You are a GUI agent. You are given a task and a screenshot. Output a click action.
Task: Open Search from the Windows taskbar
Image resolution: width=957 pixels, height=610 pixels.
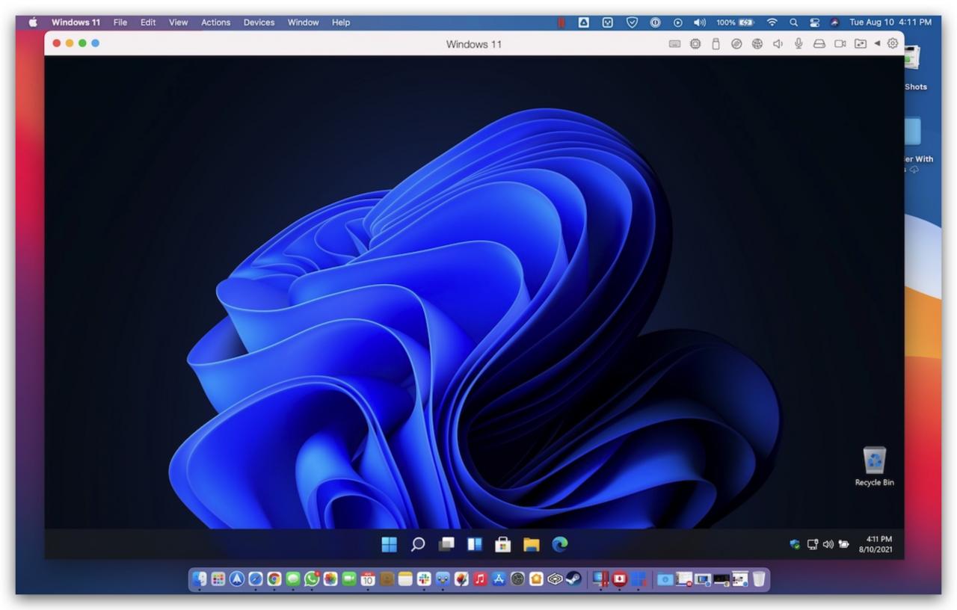(419, 544)
